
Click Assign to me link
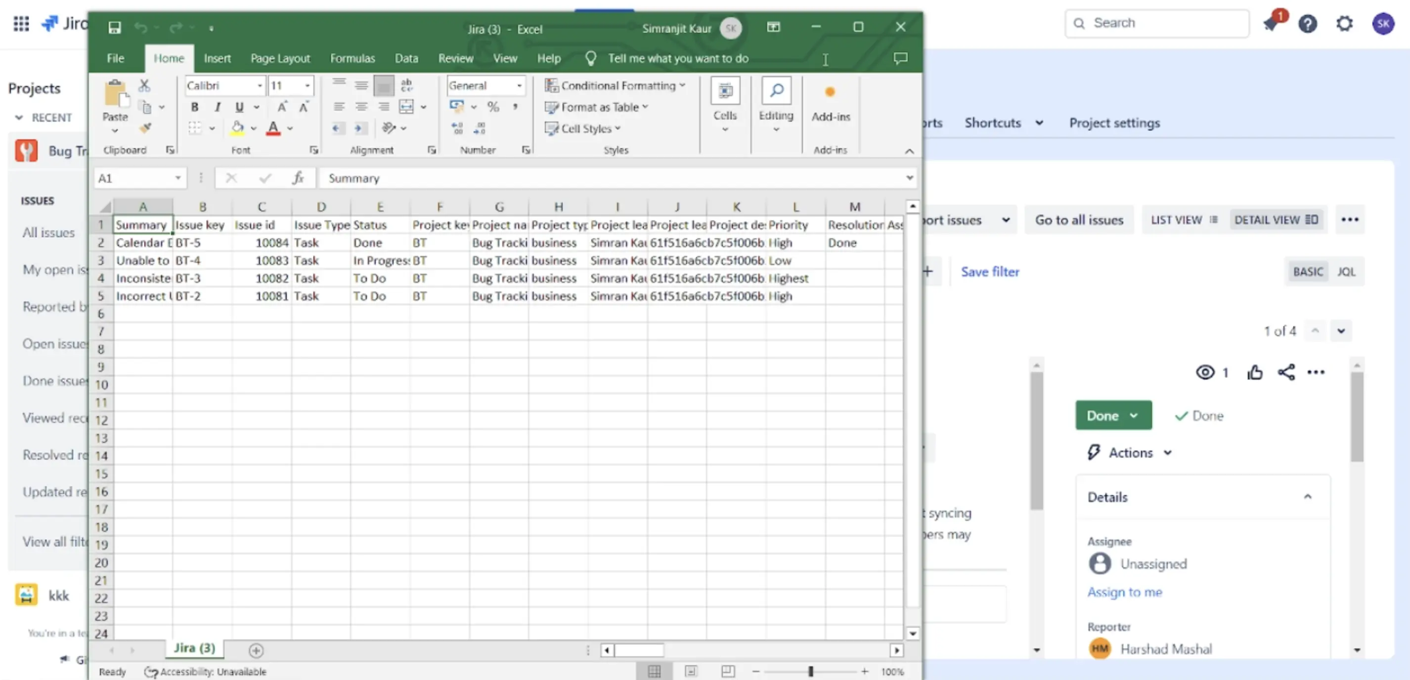[1124, 592]
